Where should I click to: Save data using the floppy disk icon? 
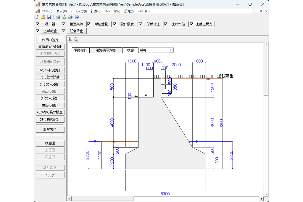[x=49, y=17]
